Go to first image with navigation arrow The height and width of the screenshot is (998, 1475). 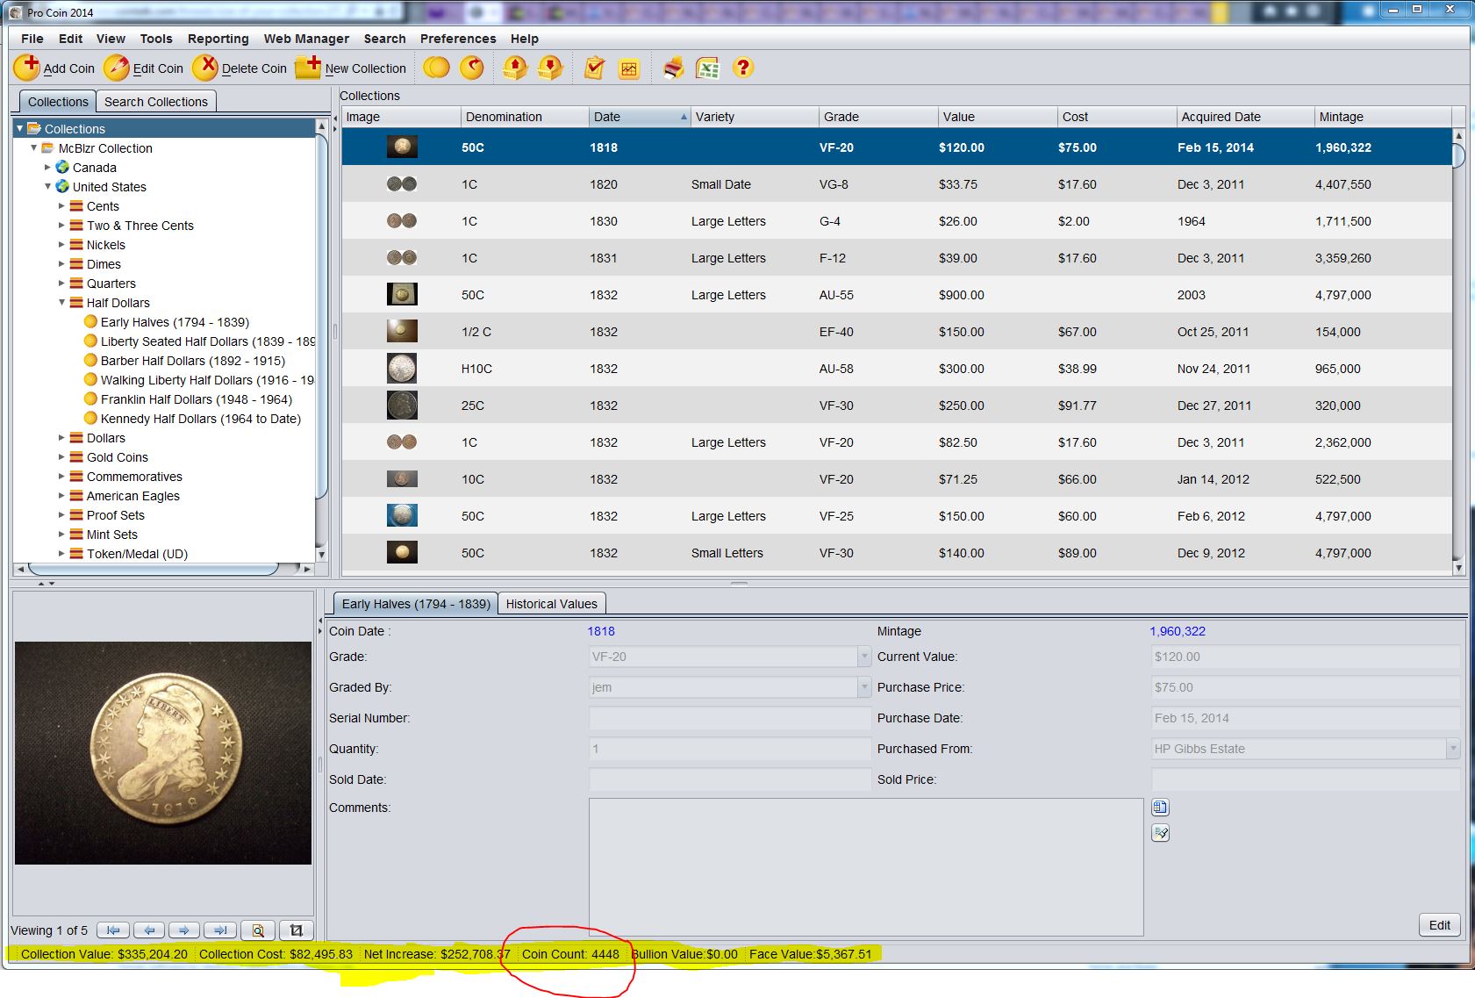pyautogui.click(x=113, y=930)
